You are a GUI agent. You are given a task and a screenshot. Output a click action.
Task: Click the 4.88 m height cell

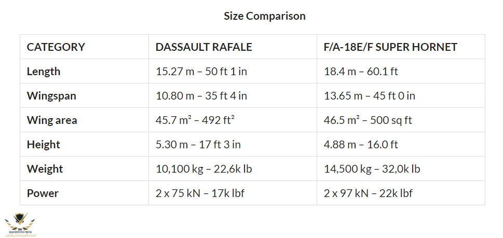point(361,145)
